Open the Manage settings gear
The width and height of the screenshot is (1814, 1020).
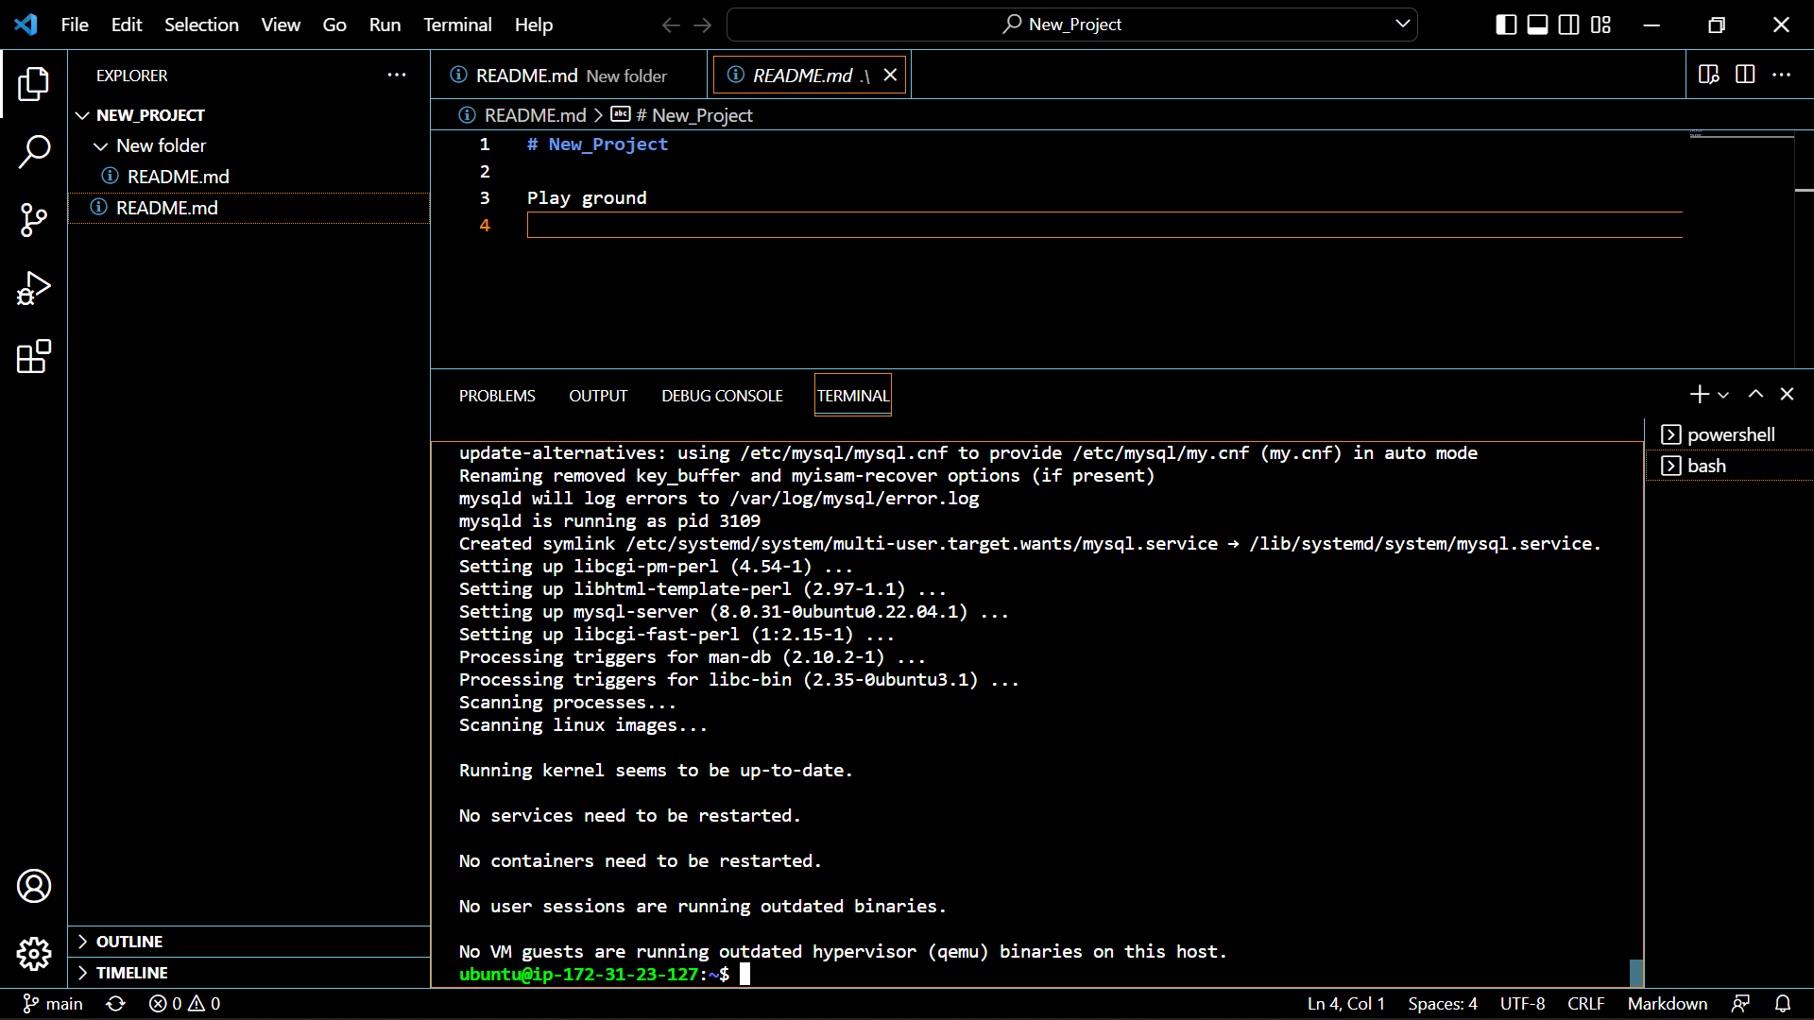coord(34,954)
